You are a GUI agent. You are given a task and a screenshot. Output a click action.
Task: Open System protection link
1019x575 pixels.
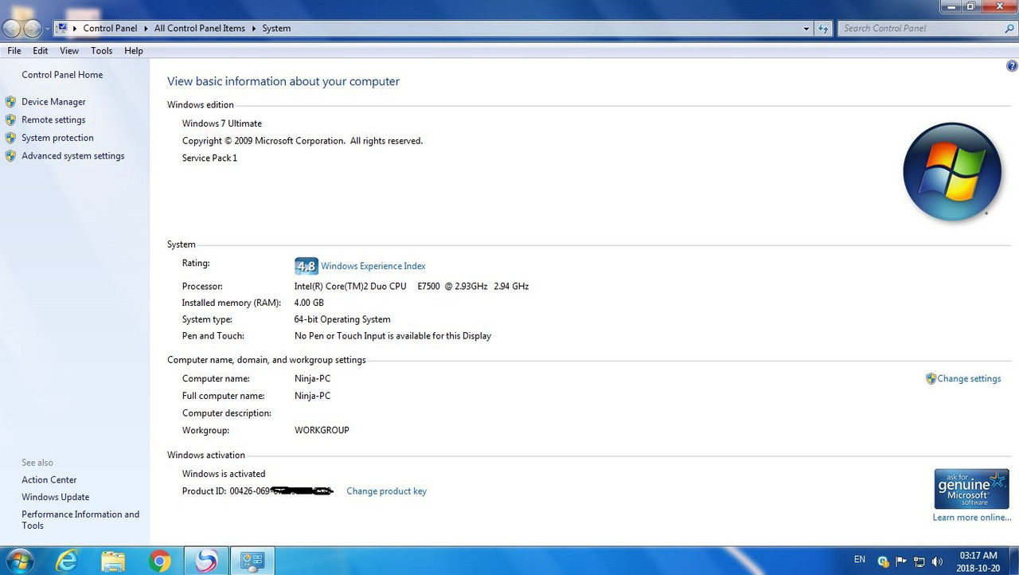click(57, 138)
